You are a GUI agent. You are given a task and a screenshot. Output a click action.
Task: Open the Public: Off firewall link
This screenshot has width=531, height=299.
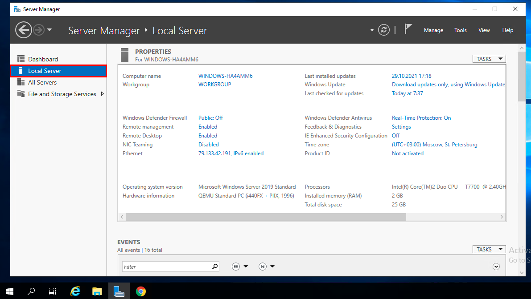pos(210,118)
